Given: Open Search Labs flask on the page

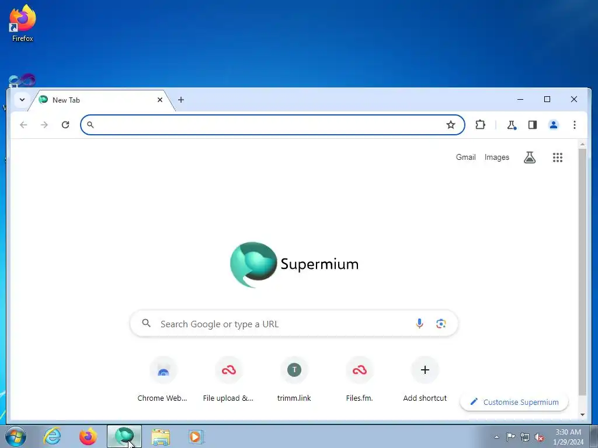Looking at the screenshot, I should point(529,157).
